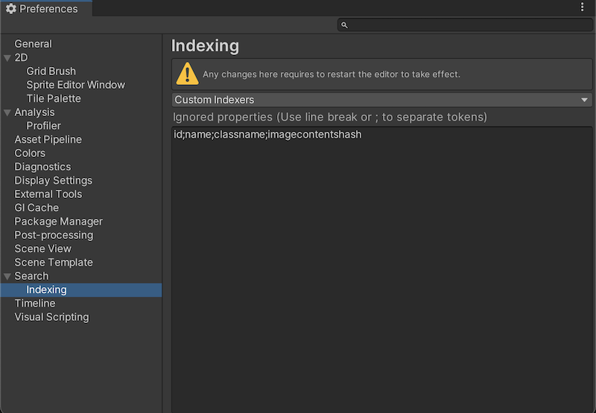
Task: Collapse the 2D category triangle
Action: pos(7,58)
